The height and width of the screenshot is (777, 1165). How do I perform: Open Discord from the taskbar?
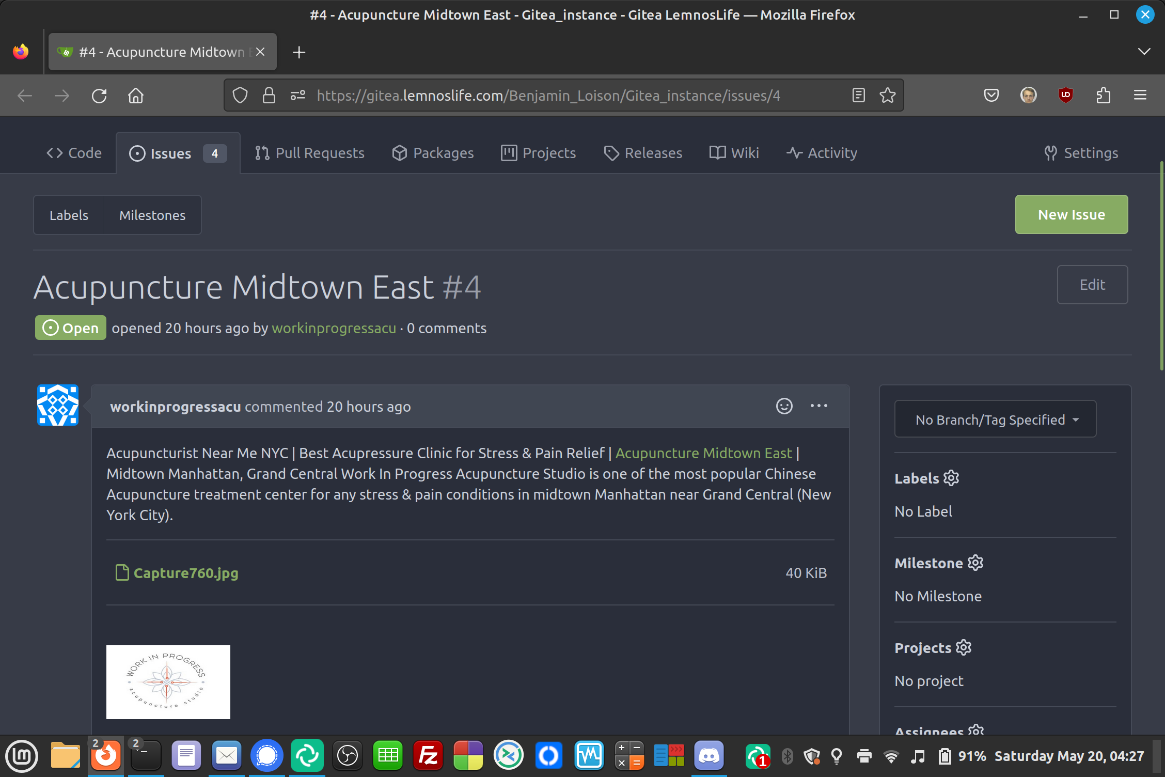[709, 756]
